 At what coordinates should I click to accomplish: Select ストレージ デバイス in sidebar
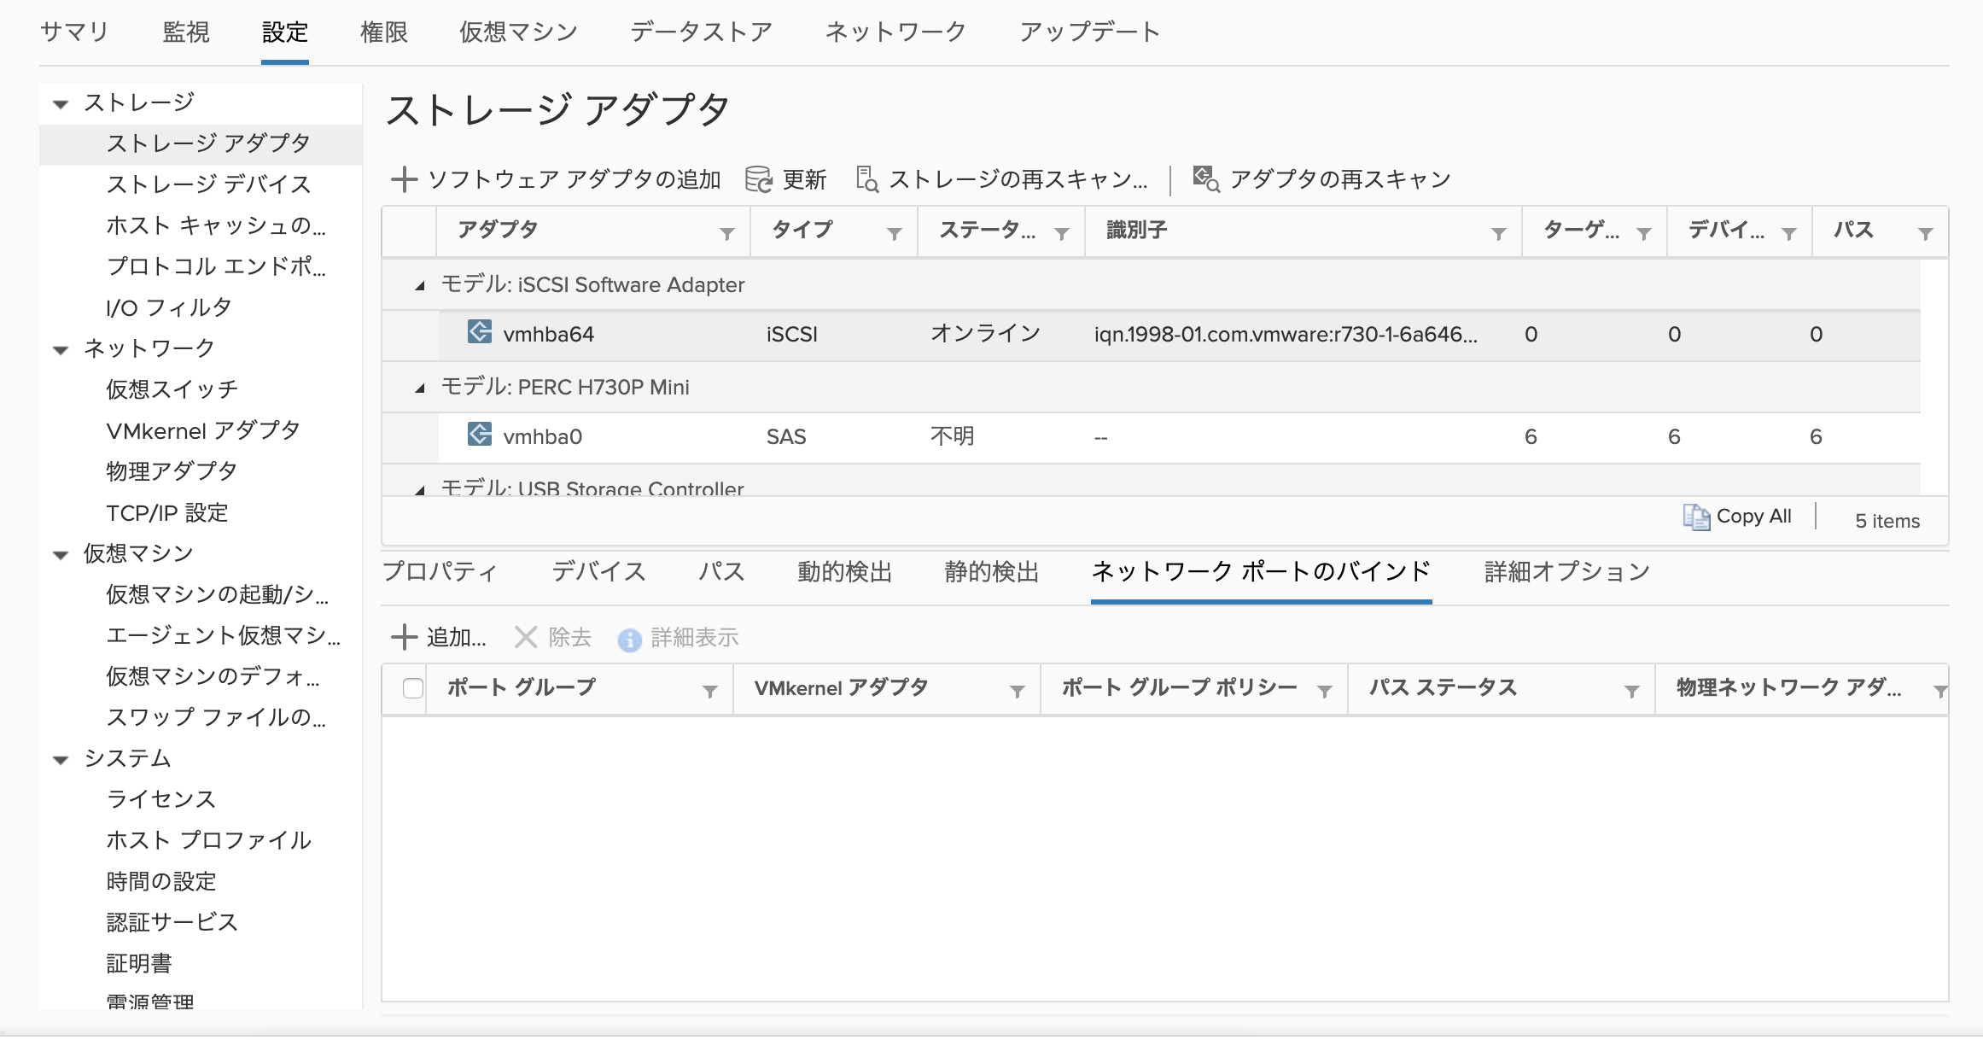pyautogui.click(x=208, y=184)
